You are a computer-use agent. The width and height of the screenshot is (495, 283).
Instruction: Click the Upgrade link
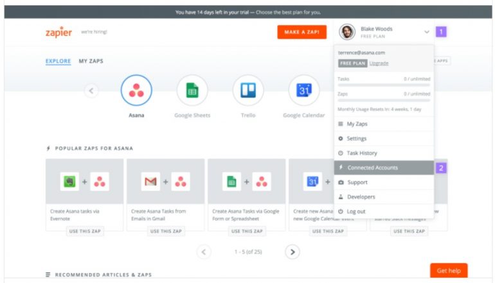pyautogui.click(x=379, y=64)
